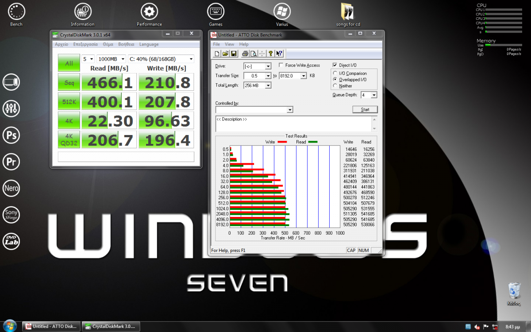Select the Neither radio button
This screenshot has width=531, height=332.
(335, 86)
